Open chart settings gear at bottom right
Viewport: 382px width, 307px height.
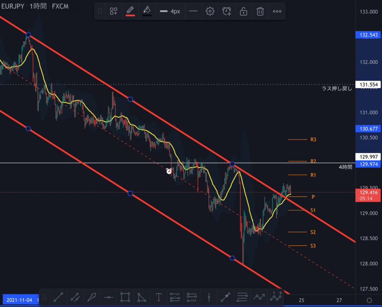click(x=369, y=300)
